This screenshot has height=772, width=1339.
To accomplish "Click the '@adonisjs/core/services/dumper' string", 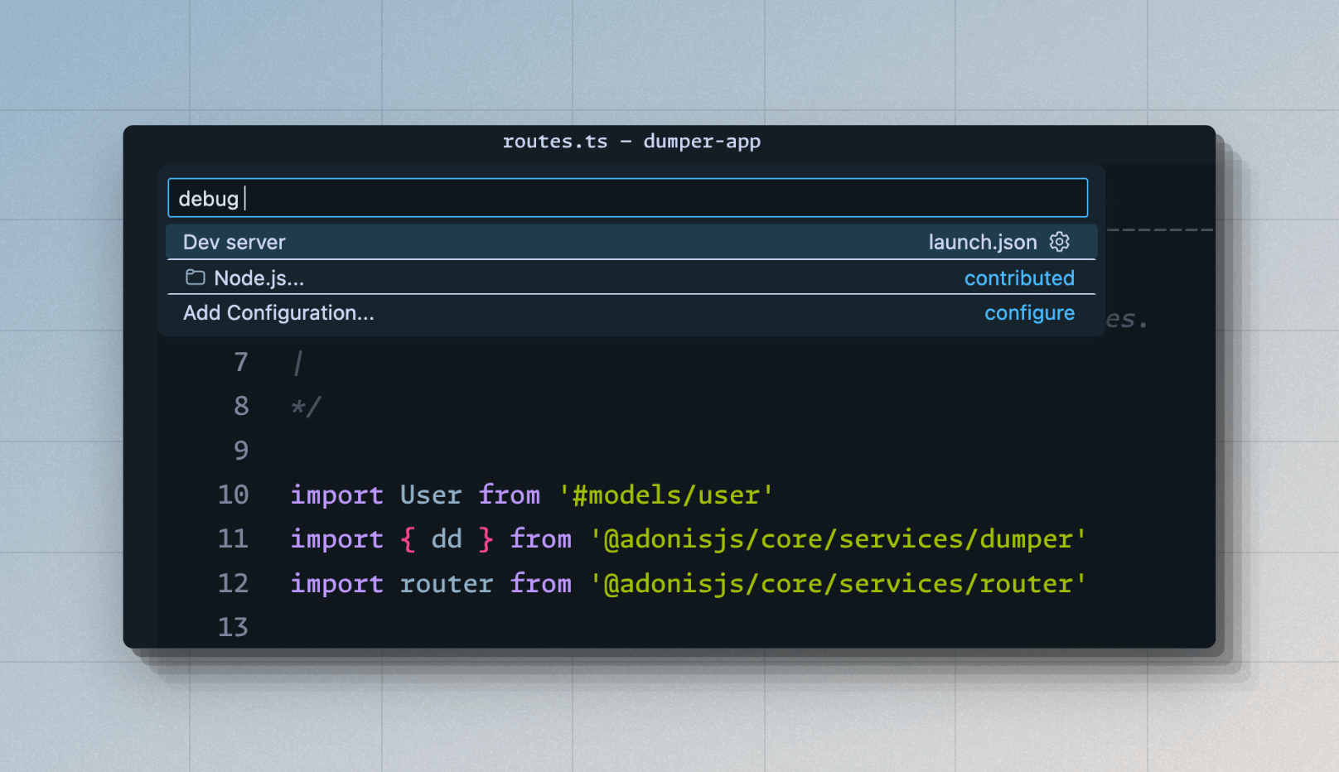I will [x=838, y=539].
